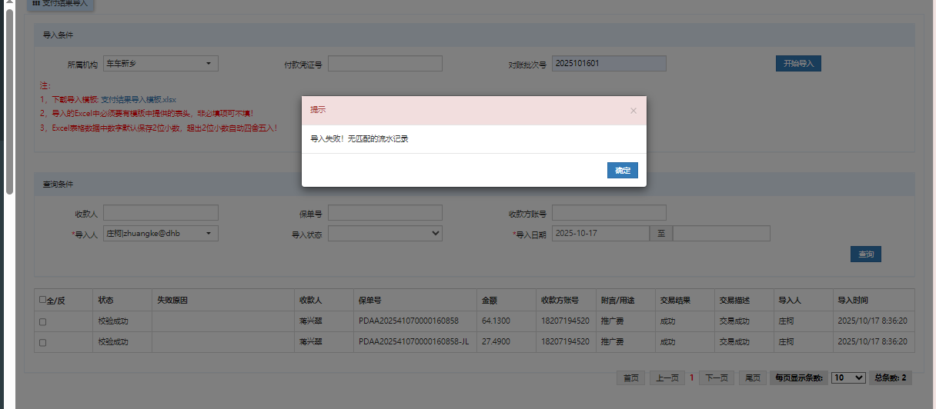The width and height of the screenshot is (936, 409).
Task: Close the 提示 dialog with the X
Action: pos(633,111)
